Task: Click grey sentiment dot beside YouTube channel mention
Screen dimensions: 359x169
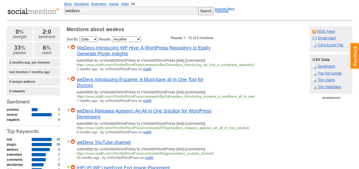Action: (x=68, y=142)
